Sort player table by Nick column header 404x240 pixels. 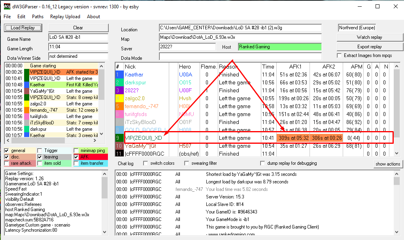[x=146, y=67]
